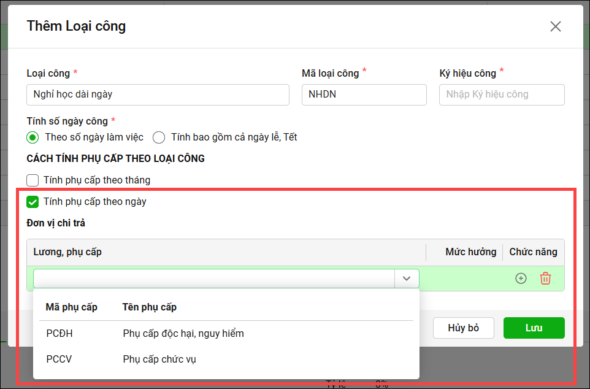
Task: Click the Mã phụ cấp list header
Action: pyautogui.click(x=72, y=307)
